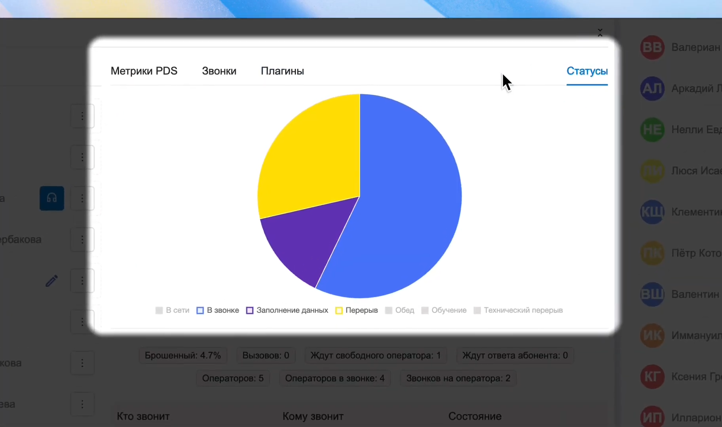The image size is (722, 427).
Task: Open the ВВ avatar for Валериан
Action: tap(652, 47)
